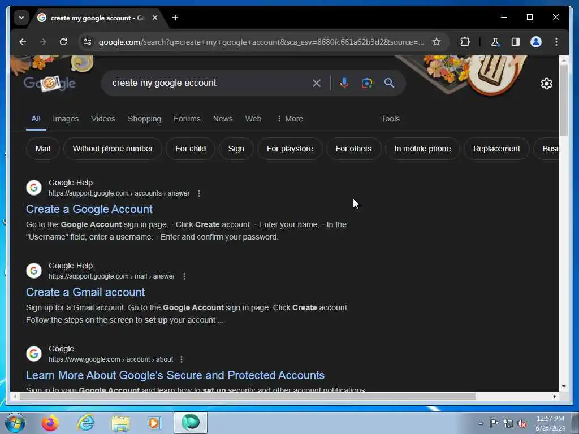Switch to the Shopping tab
This screenshot has height=434, width=579.
pos(144,119)
